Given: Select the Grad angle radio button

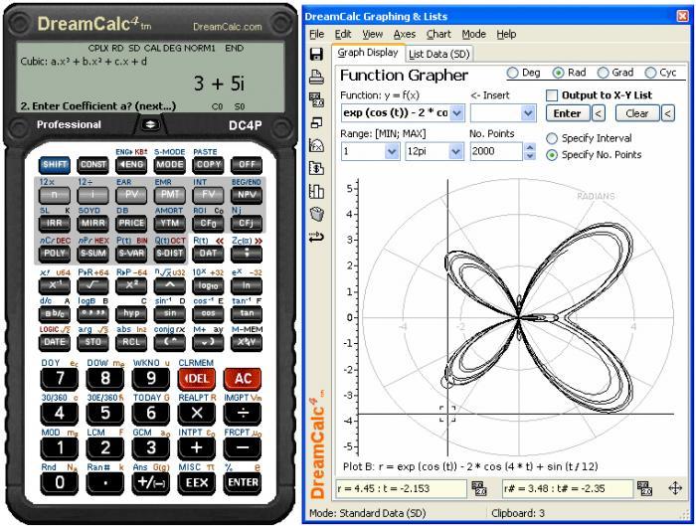Looking at the screenshot, I should (603, 73).
